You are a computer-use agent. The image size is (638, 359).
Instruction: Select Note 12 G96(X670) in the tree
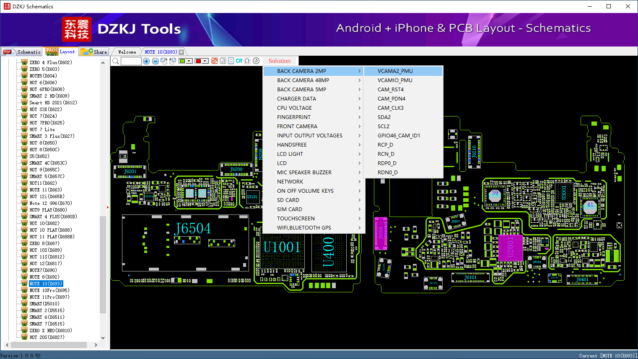(x=51, y=203)
